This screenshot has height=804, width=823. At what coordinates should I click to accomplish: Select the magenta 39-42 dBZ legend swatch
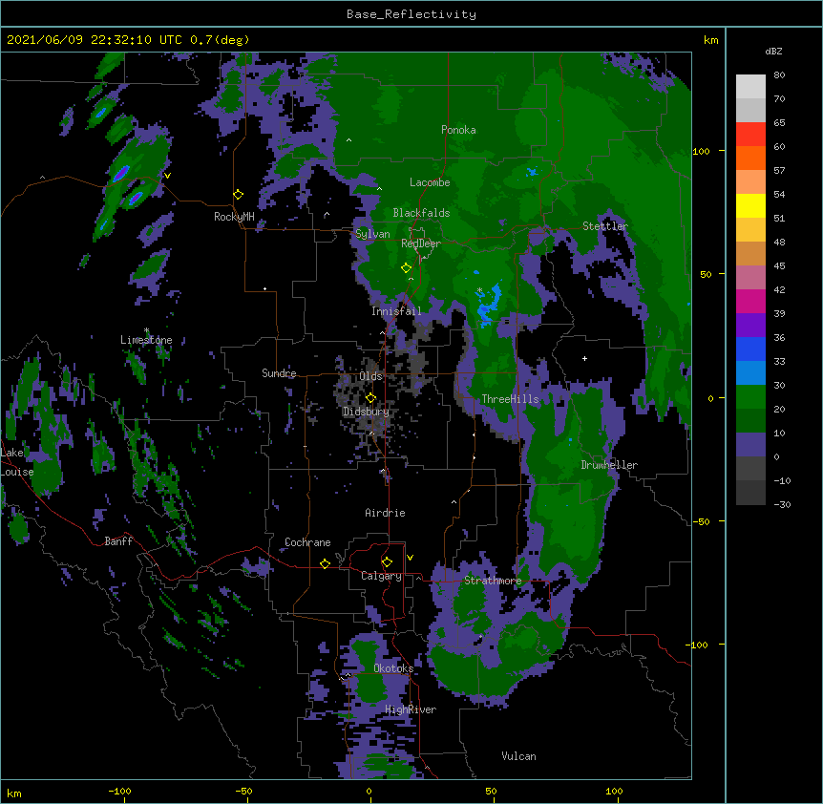(750, 301)
